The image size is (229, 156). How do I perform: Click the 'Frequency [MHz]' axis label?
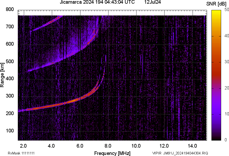(x=112, y=153)
